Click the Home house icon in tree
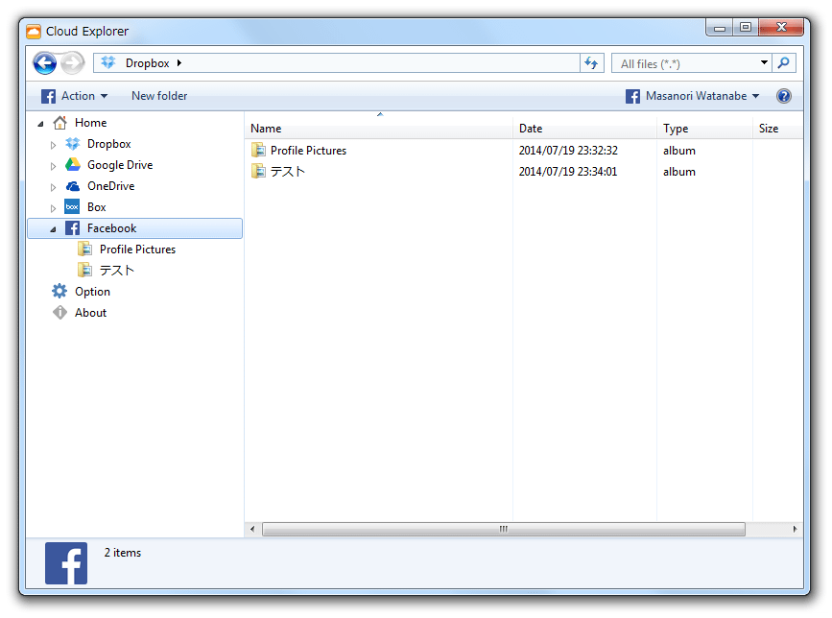Viewport: 832px width, 618px height. (x=59, y=123)
